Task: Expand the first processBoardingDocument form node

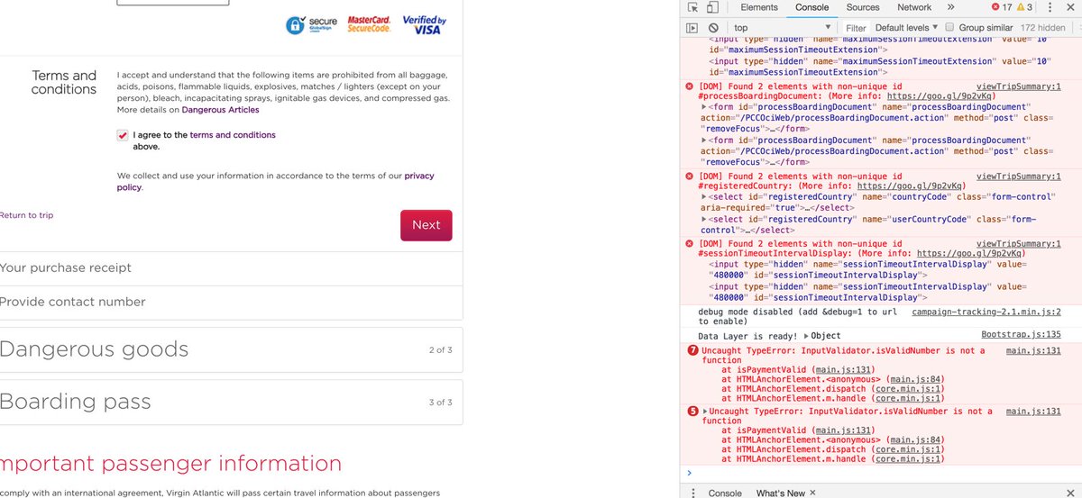Action: coord(704,108)
